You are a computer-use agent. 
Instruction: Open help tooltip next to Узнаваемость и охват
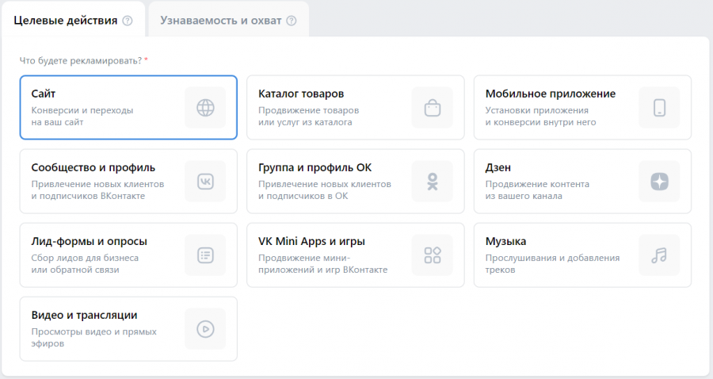(x=292, y=21)
